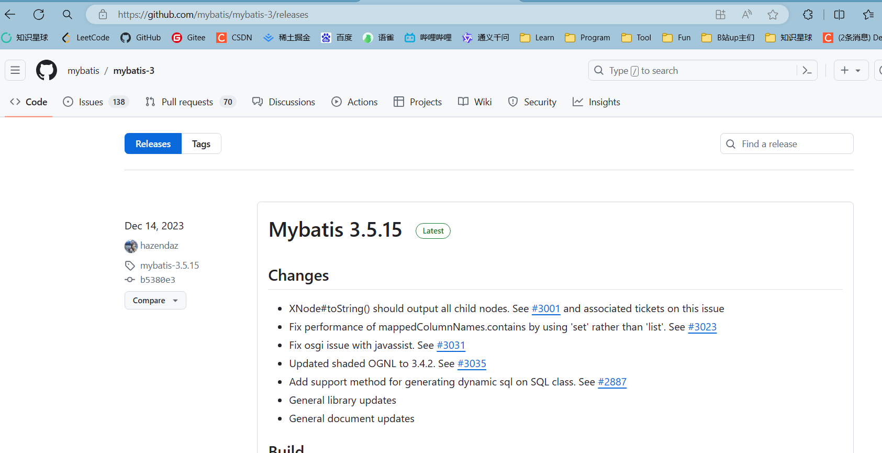
Task: Open the mybatis-3 repository link
Action: point(134,71)
